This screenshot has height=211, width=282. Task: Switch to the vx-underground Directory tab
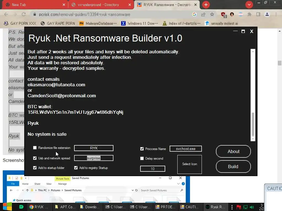coord(101,5)
